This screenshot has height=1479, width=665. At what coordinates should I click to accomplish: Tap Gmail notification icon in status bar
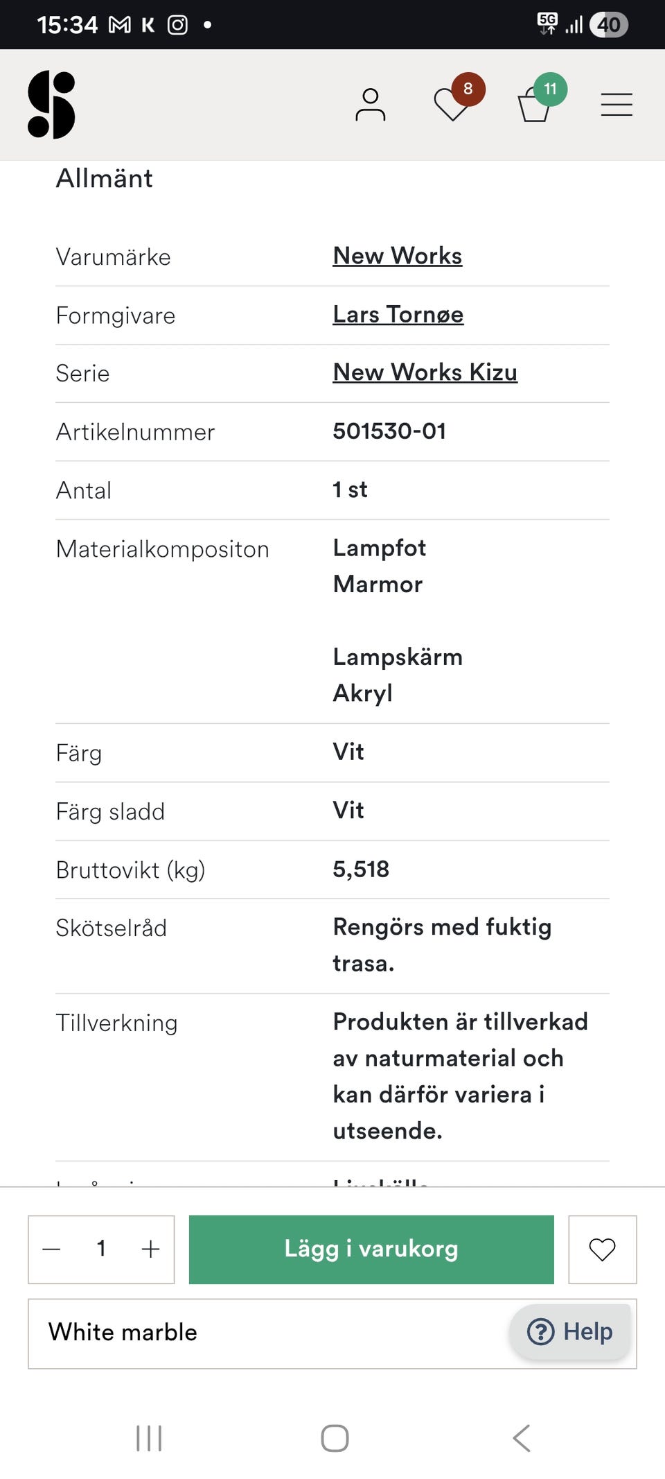coord(119,25)
